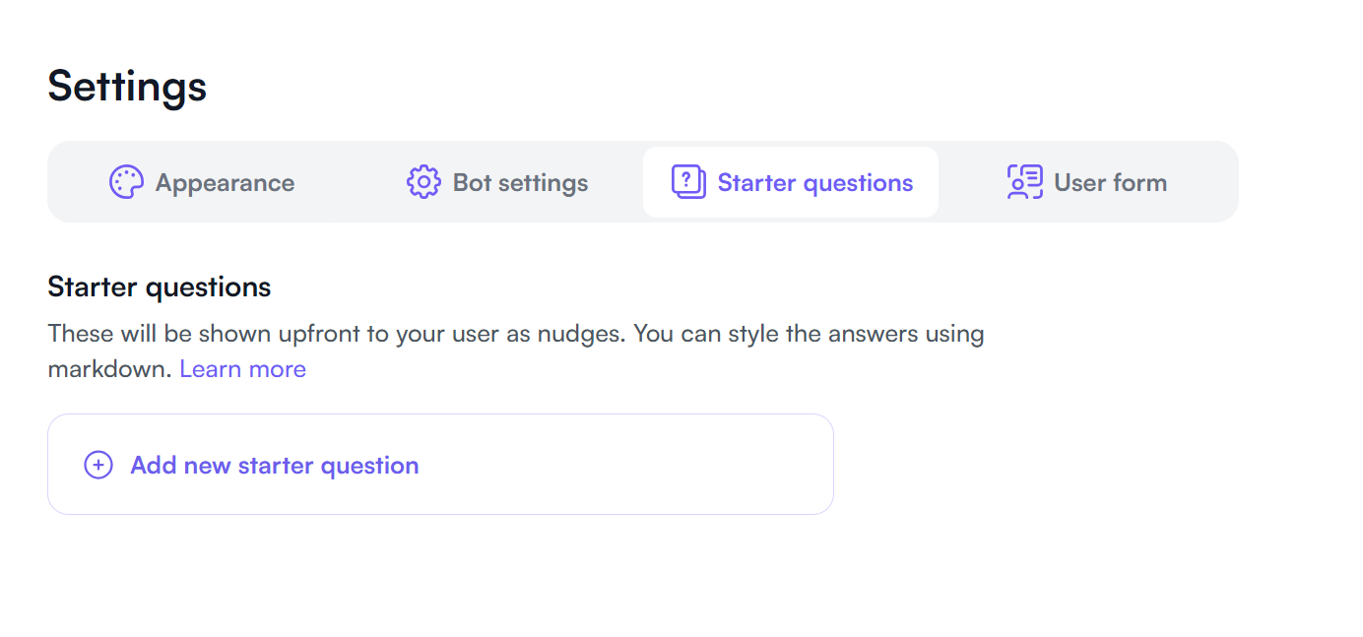The width and height of the screenshot is (1363, 637).
Task: Select the Starter questions tab label
Action: tap(814, 183)
